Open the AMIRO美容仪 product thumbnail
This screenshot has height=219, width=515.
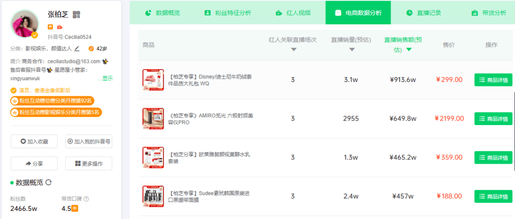tap(153, 119)
